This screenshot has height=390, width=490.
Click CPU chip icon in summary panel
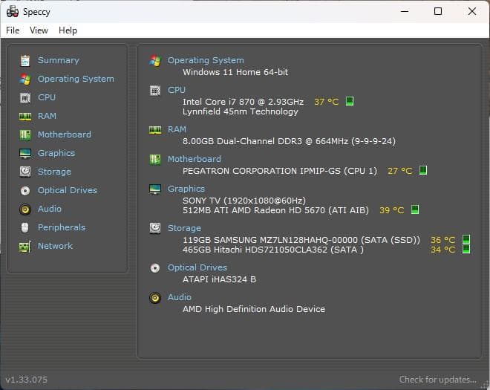tap(155, 91)
